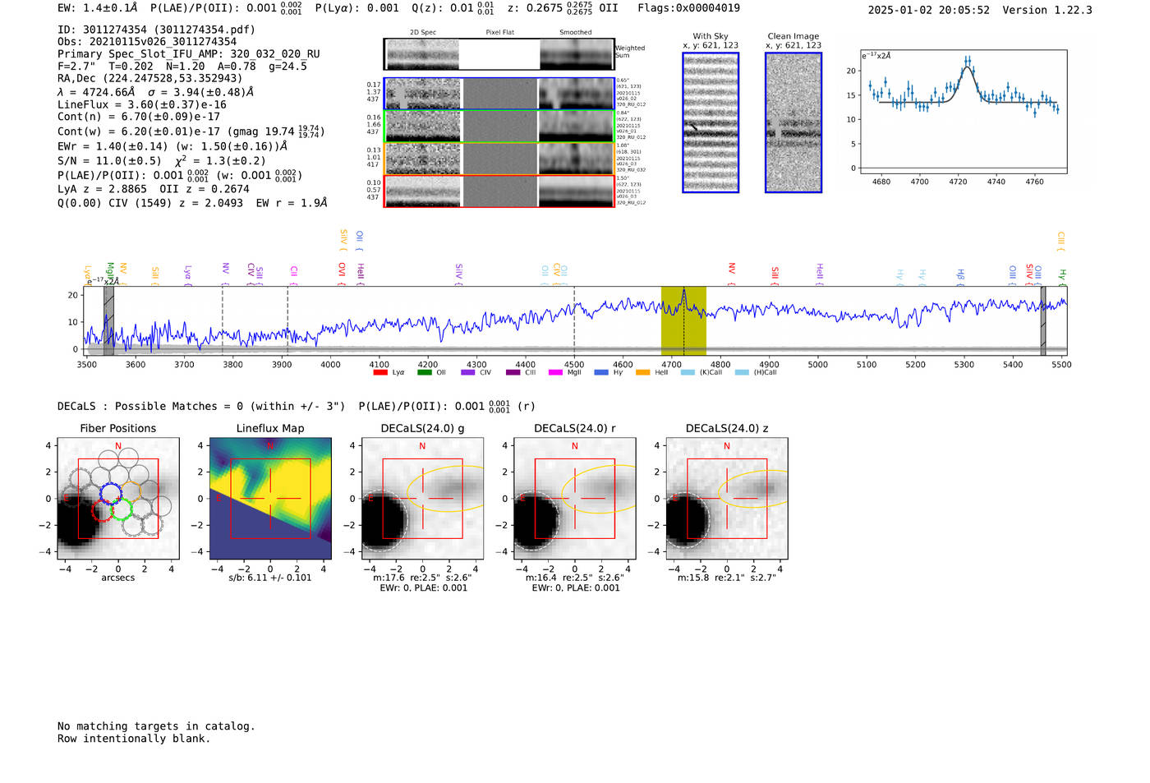This screenshot has height=783, width=1150.
Task: Click the yellow highlighted region in spectrum
Action: (x=683, y=320)
